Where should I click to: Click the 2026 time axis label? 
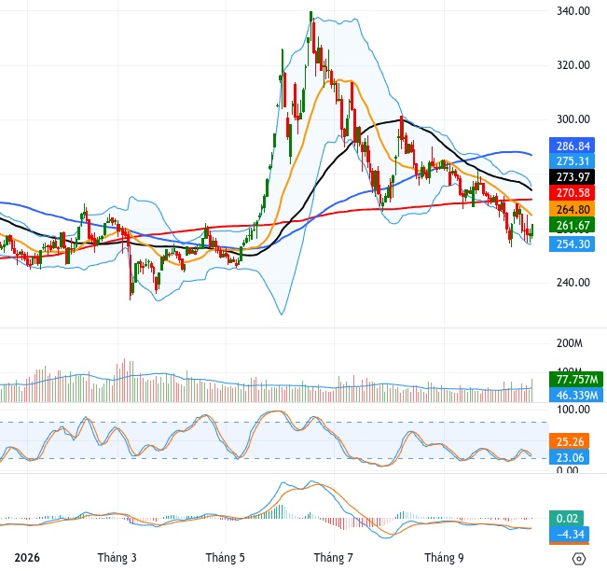(x=27, y=558)
